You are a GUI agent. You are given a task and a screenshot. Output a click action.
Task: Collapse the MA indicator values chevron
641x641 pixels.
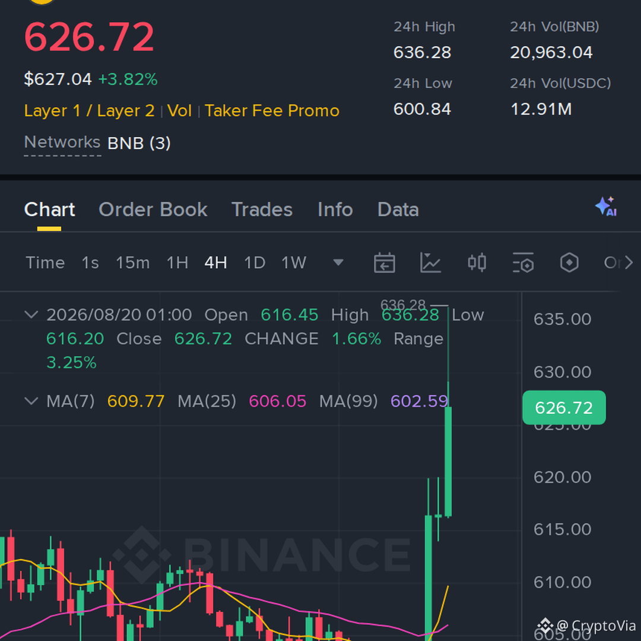(31, 401)
